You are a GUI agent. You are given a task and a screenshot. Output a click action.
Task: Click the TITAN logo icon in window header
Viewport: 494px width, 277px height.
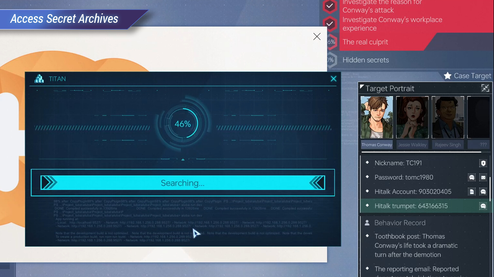tap(39, 79)
